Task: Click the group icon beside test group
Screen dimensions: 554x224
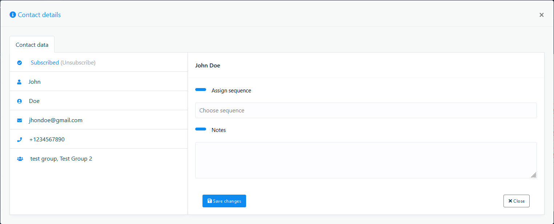Action: 20,159
